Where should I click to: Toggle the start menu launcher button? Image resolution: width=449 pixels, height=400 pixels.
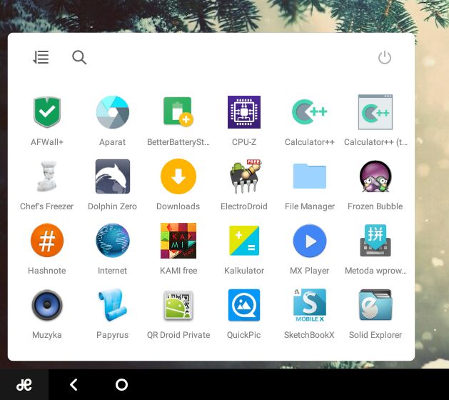click(x=24, y=384)
